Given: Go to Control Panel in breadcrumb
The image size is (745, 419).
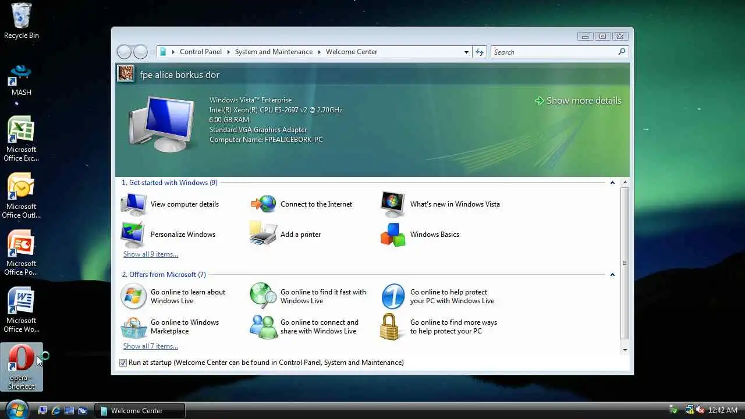Looking at the screenshot, I should [x=201, y=52].
